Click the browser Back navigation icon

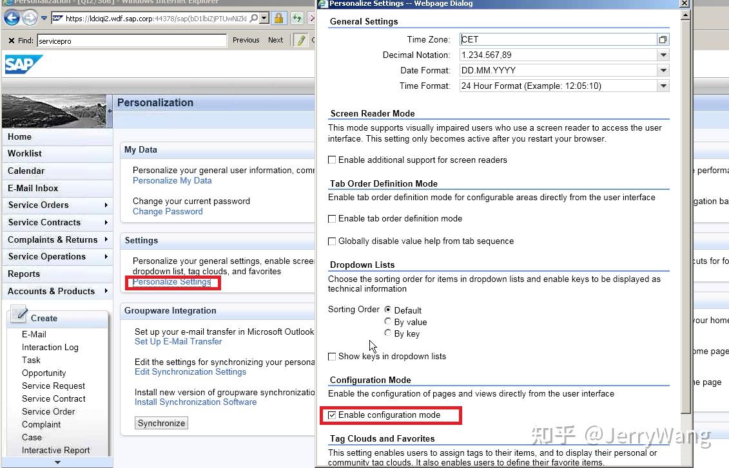tap(12, 17)
